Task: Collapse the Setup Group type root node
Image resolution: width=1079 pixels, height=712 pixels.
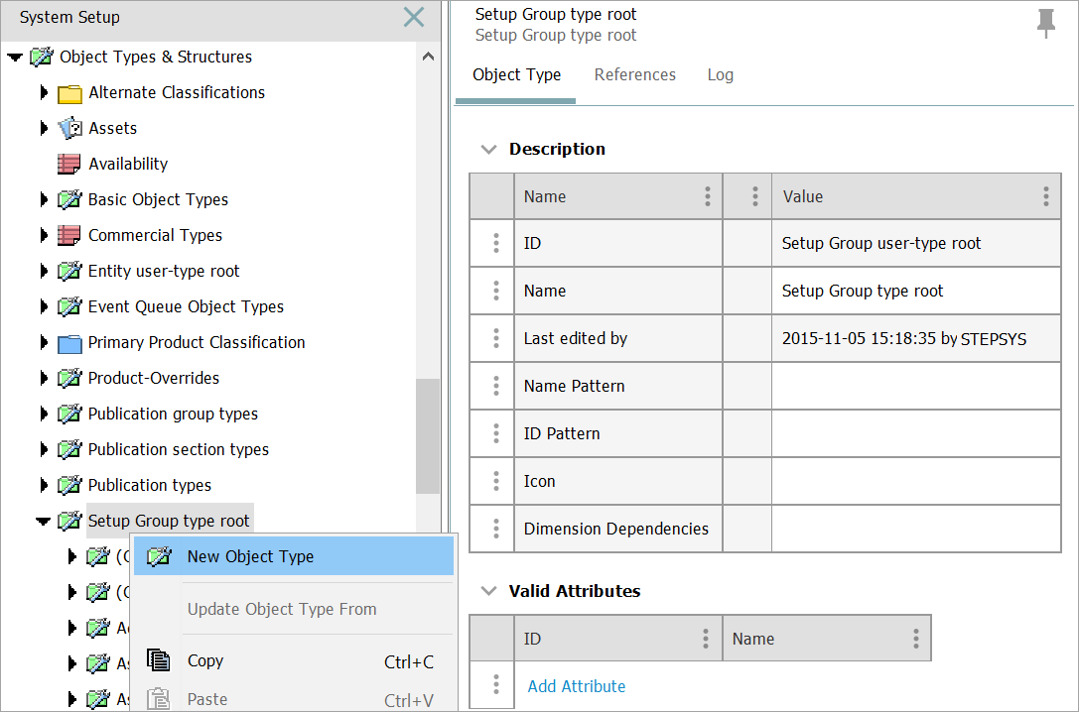Action: tap(44, 522)
